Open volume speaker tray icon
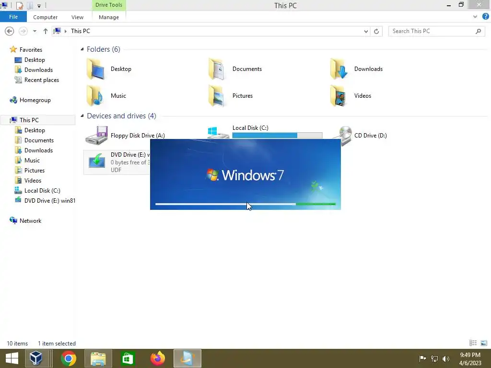Image resolution: width=491 pixels, height=368 pixels. coord(446,358)
